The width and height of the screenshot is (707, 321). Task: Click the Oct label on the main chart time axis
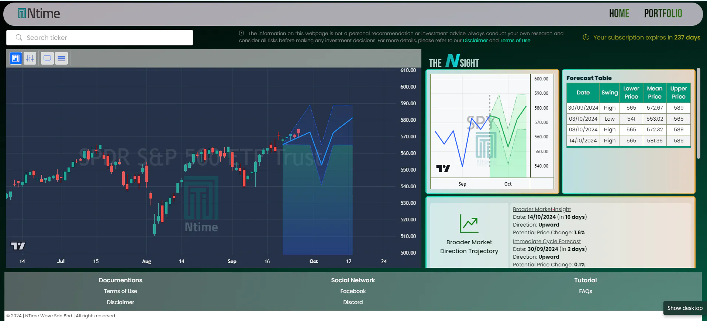314,261
